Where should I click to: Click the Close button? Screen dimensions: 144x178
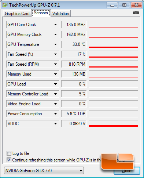click(127, 171)
